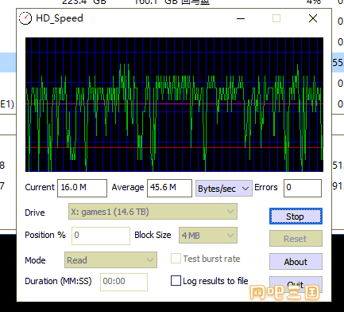The image size is (344, 312).
Task: Expand the Drive selection dropdown
Action: (153, 212)
